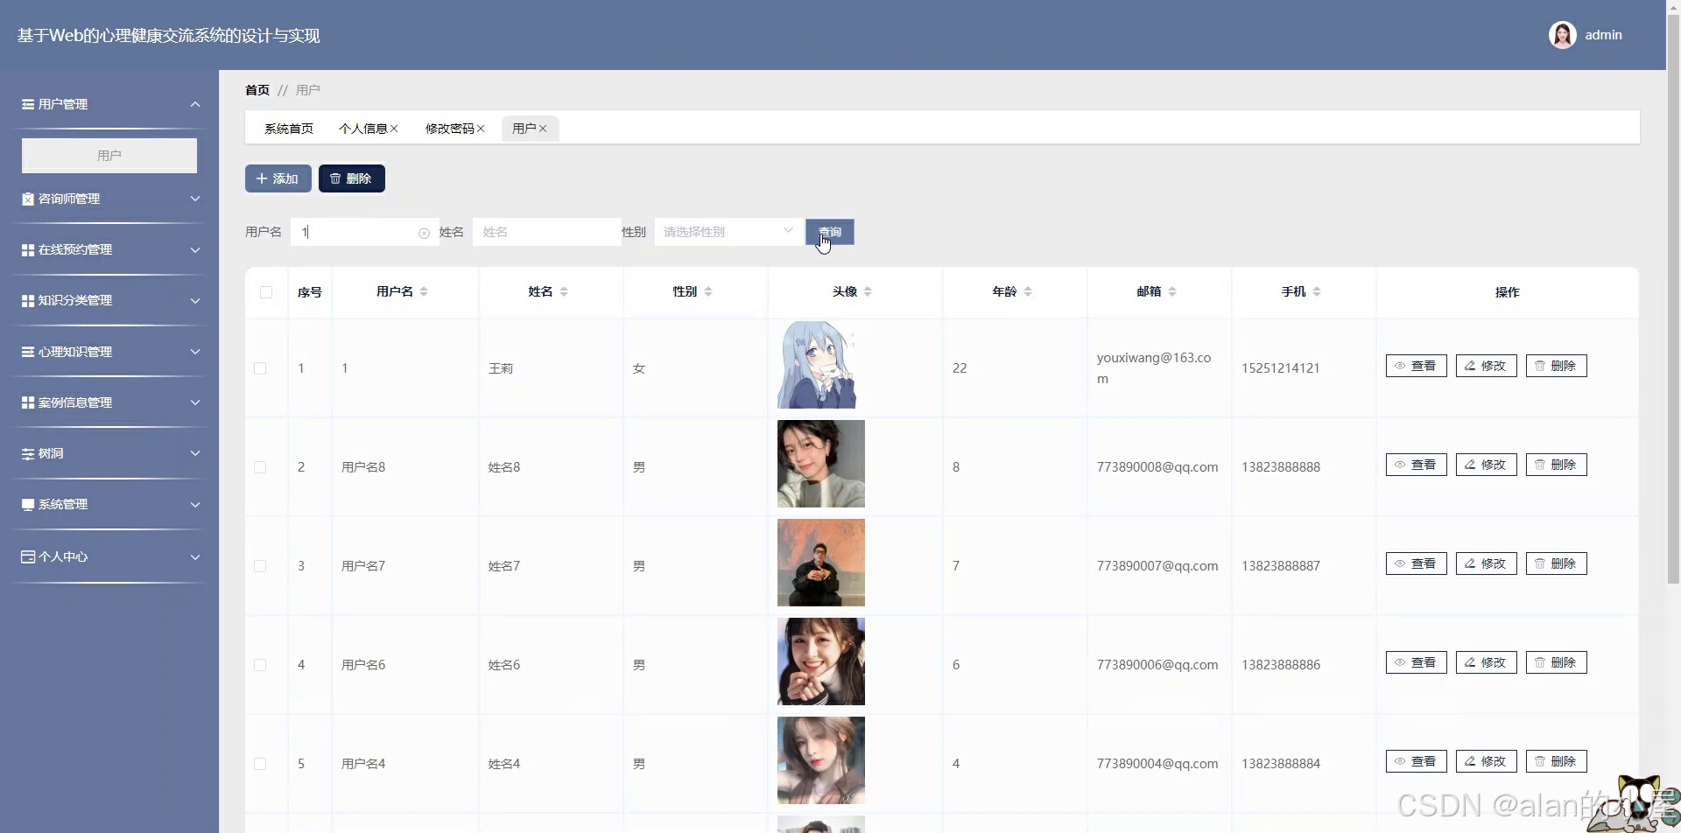Expand the 咨询师管理 sidebar section chevron

pos(195,199)
